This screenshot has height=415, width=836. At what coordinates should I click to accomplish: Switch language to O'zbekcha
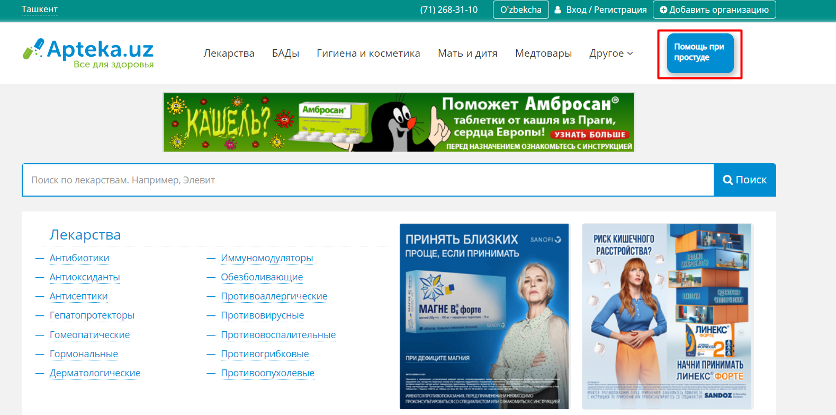pos(521,10)
